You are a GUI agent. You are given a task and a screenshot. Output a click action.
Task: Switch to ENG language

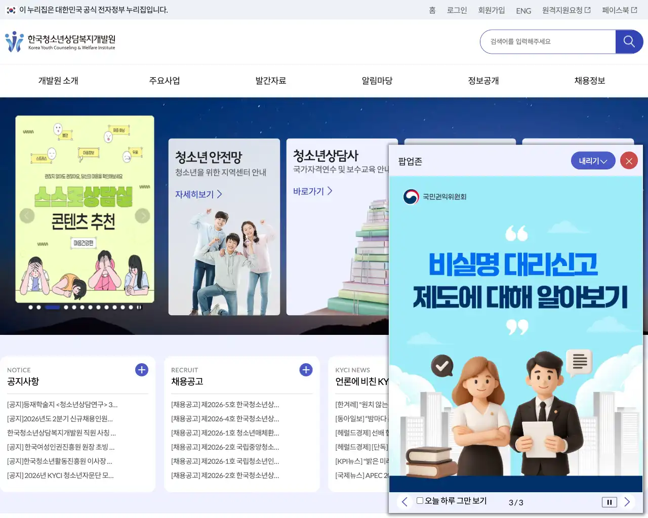coord(523,11)
